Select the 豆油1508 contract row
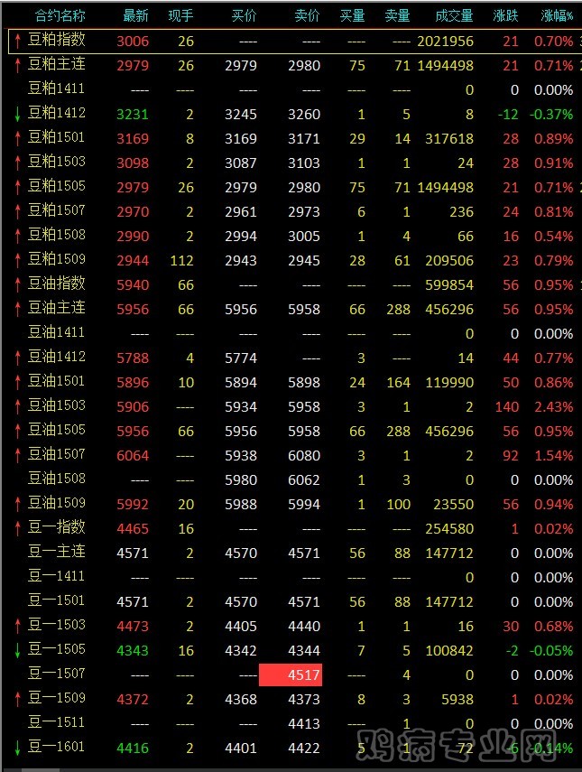This screenshot has width=582, height=772. pos(294,479)
